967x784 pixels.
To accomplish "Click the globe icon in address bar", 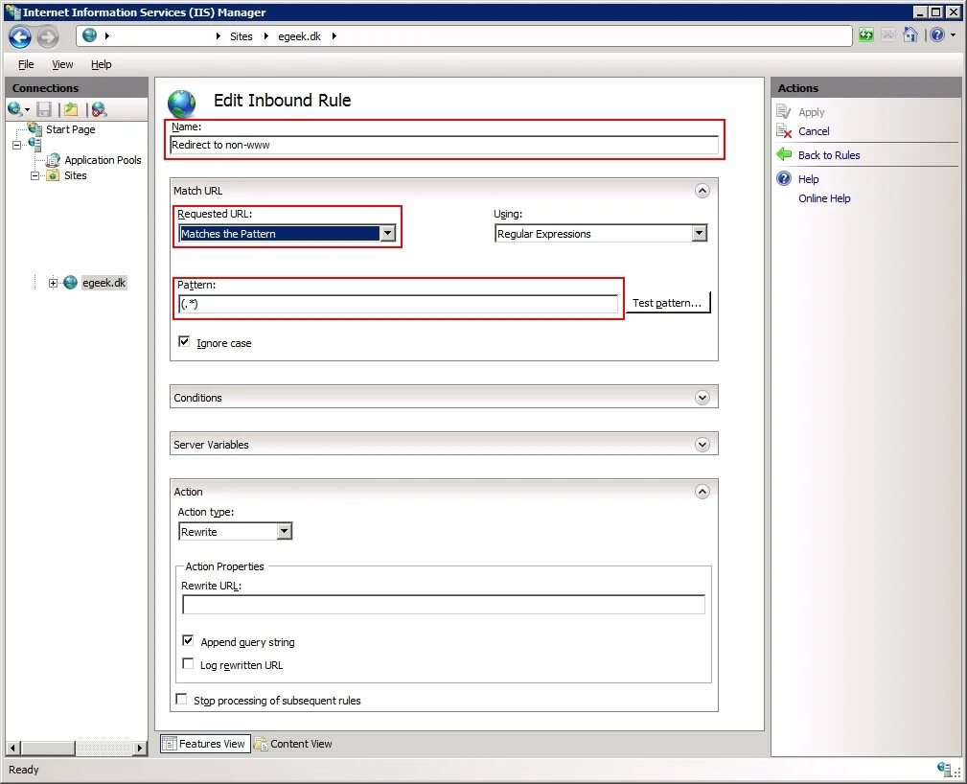I will point(89,35).
